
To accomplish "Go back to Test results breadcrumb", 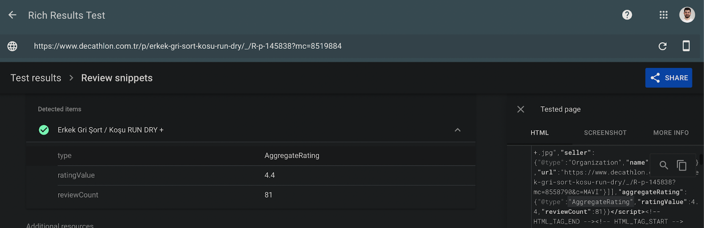I will point(36,78).
